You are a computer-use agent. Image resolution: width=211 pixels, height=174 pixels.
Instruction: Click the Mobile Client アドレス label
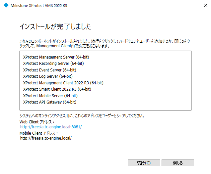(x=39, y=133)
